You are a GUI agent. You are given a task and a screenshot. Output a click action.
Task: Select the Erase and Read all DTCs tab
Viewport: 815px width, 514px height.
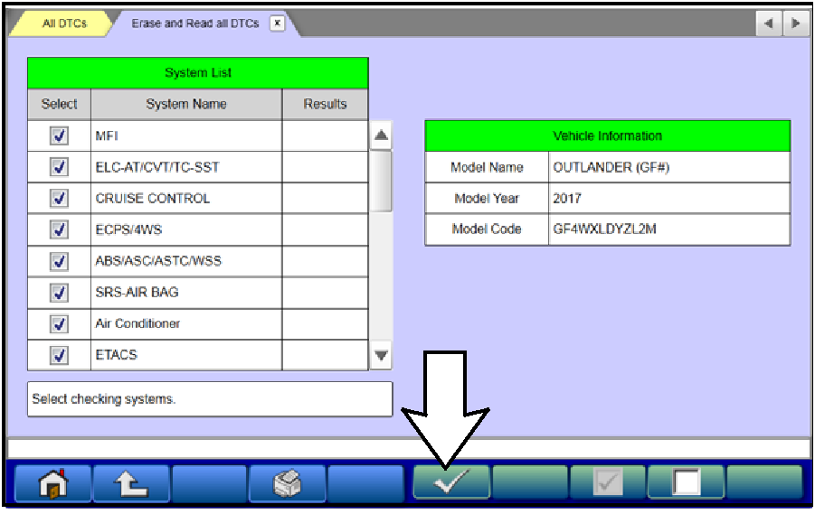tap(195, 23)
